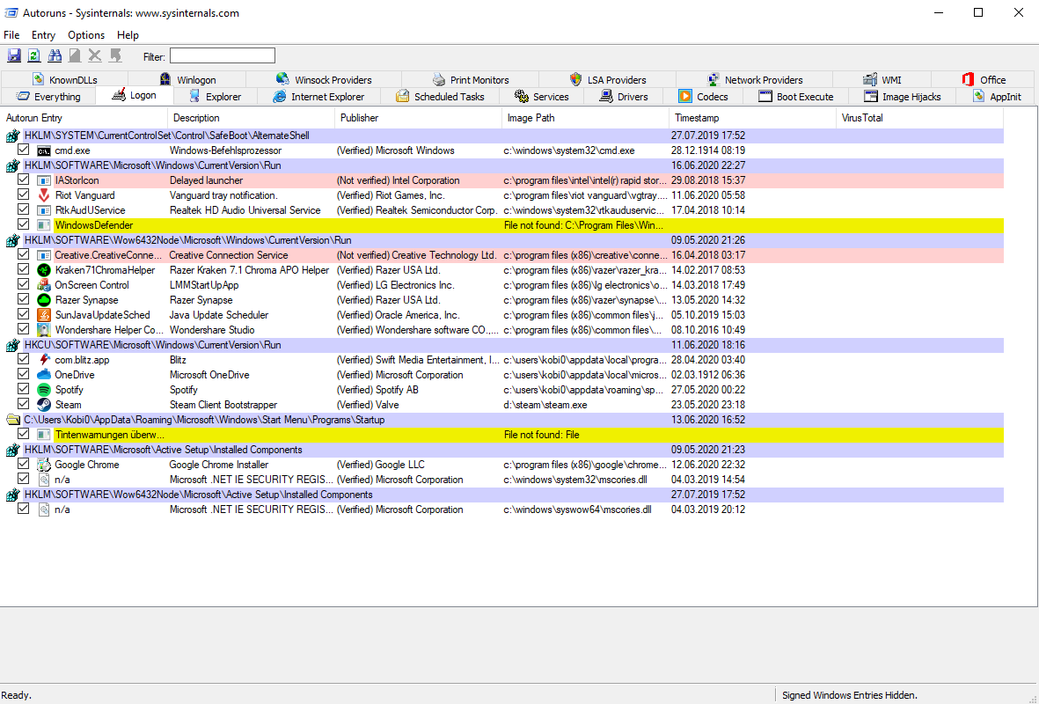Click the OneDrive cloud icon

tap(44, 375)
